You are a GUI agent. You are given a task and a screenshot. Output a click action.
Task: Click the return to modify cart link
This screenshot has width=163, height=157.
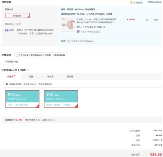pos(155,2)
